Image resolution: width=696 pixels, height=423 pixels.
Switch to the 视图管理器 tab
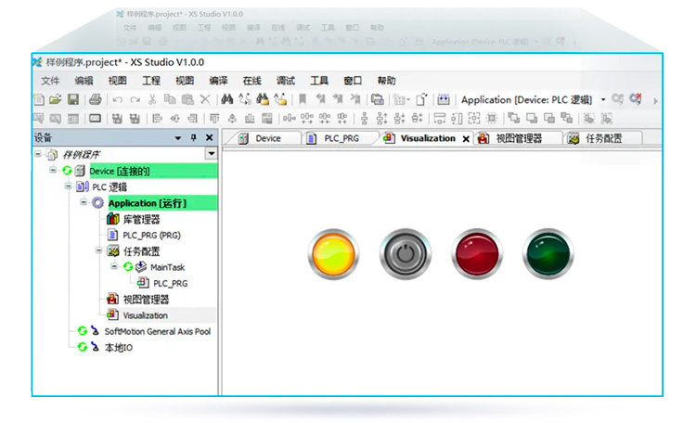pos(518,138)
